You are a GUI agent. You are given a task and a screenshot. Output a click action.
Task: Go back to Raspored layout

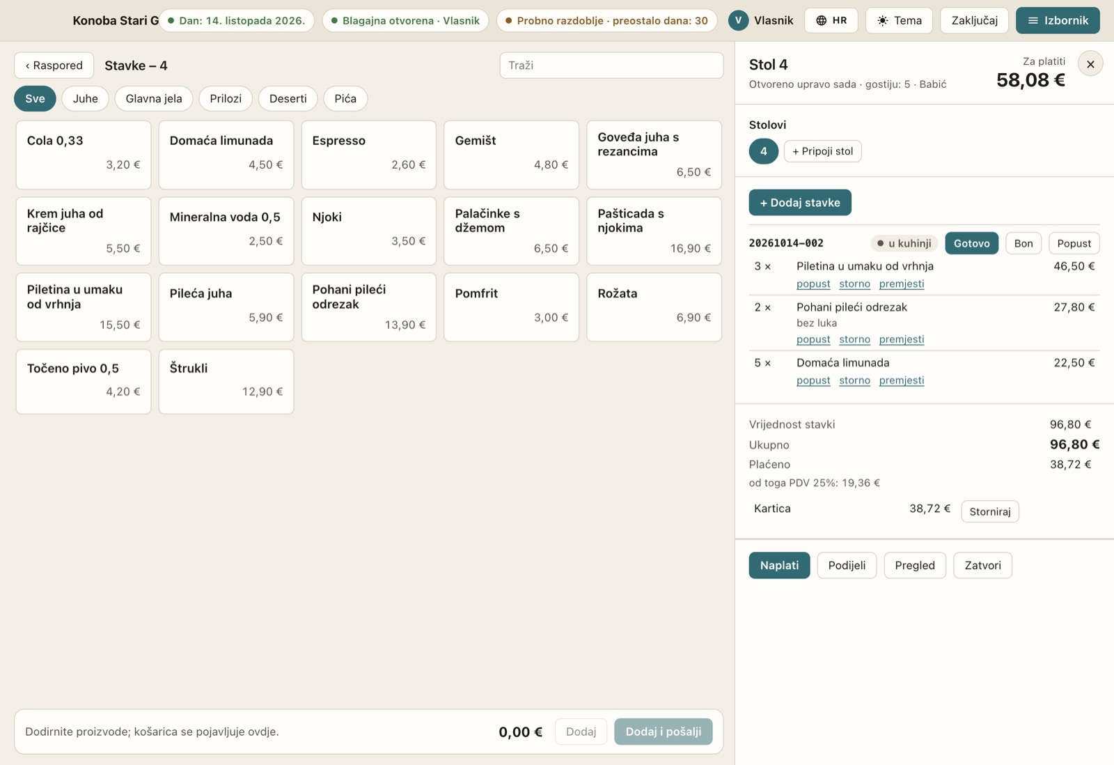click(54, 65)
